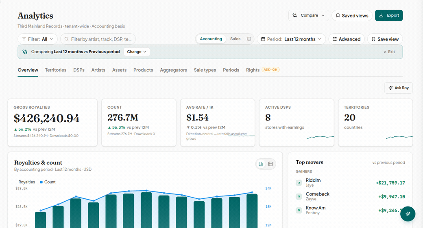This screenshot has width=423, height=228.
Task: Click the Count legend swatch
Action: 41,182
